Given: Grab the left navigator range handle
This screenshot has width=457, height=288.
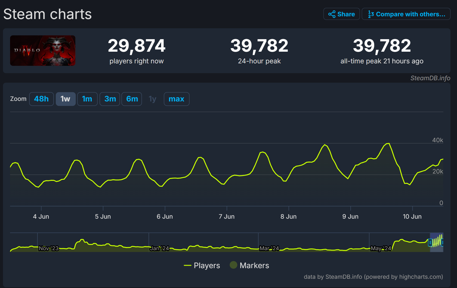Looking at the screenshot, I should (430, 242).
